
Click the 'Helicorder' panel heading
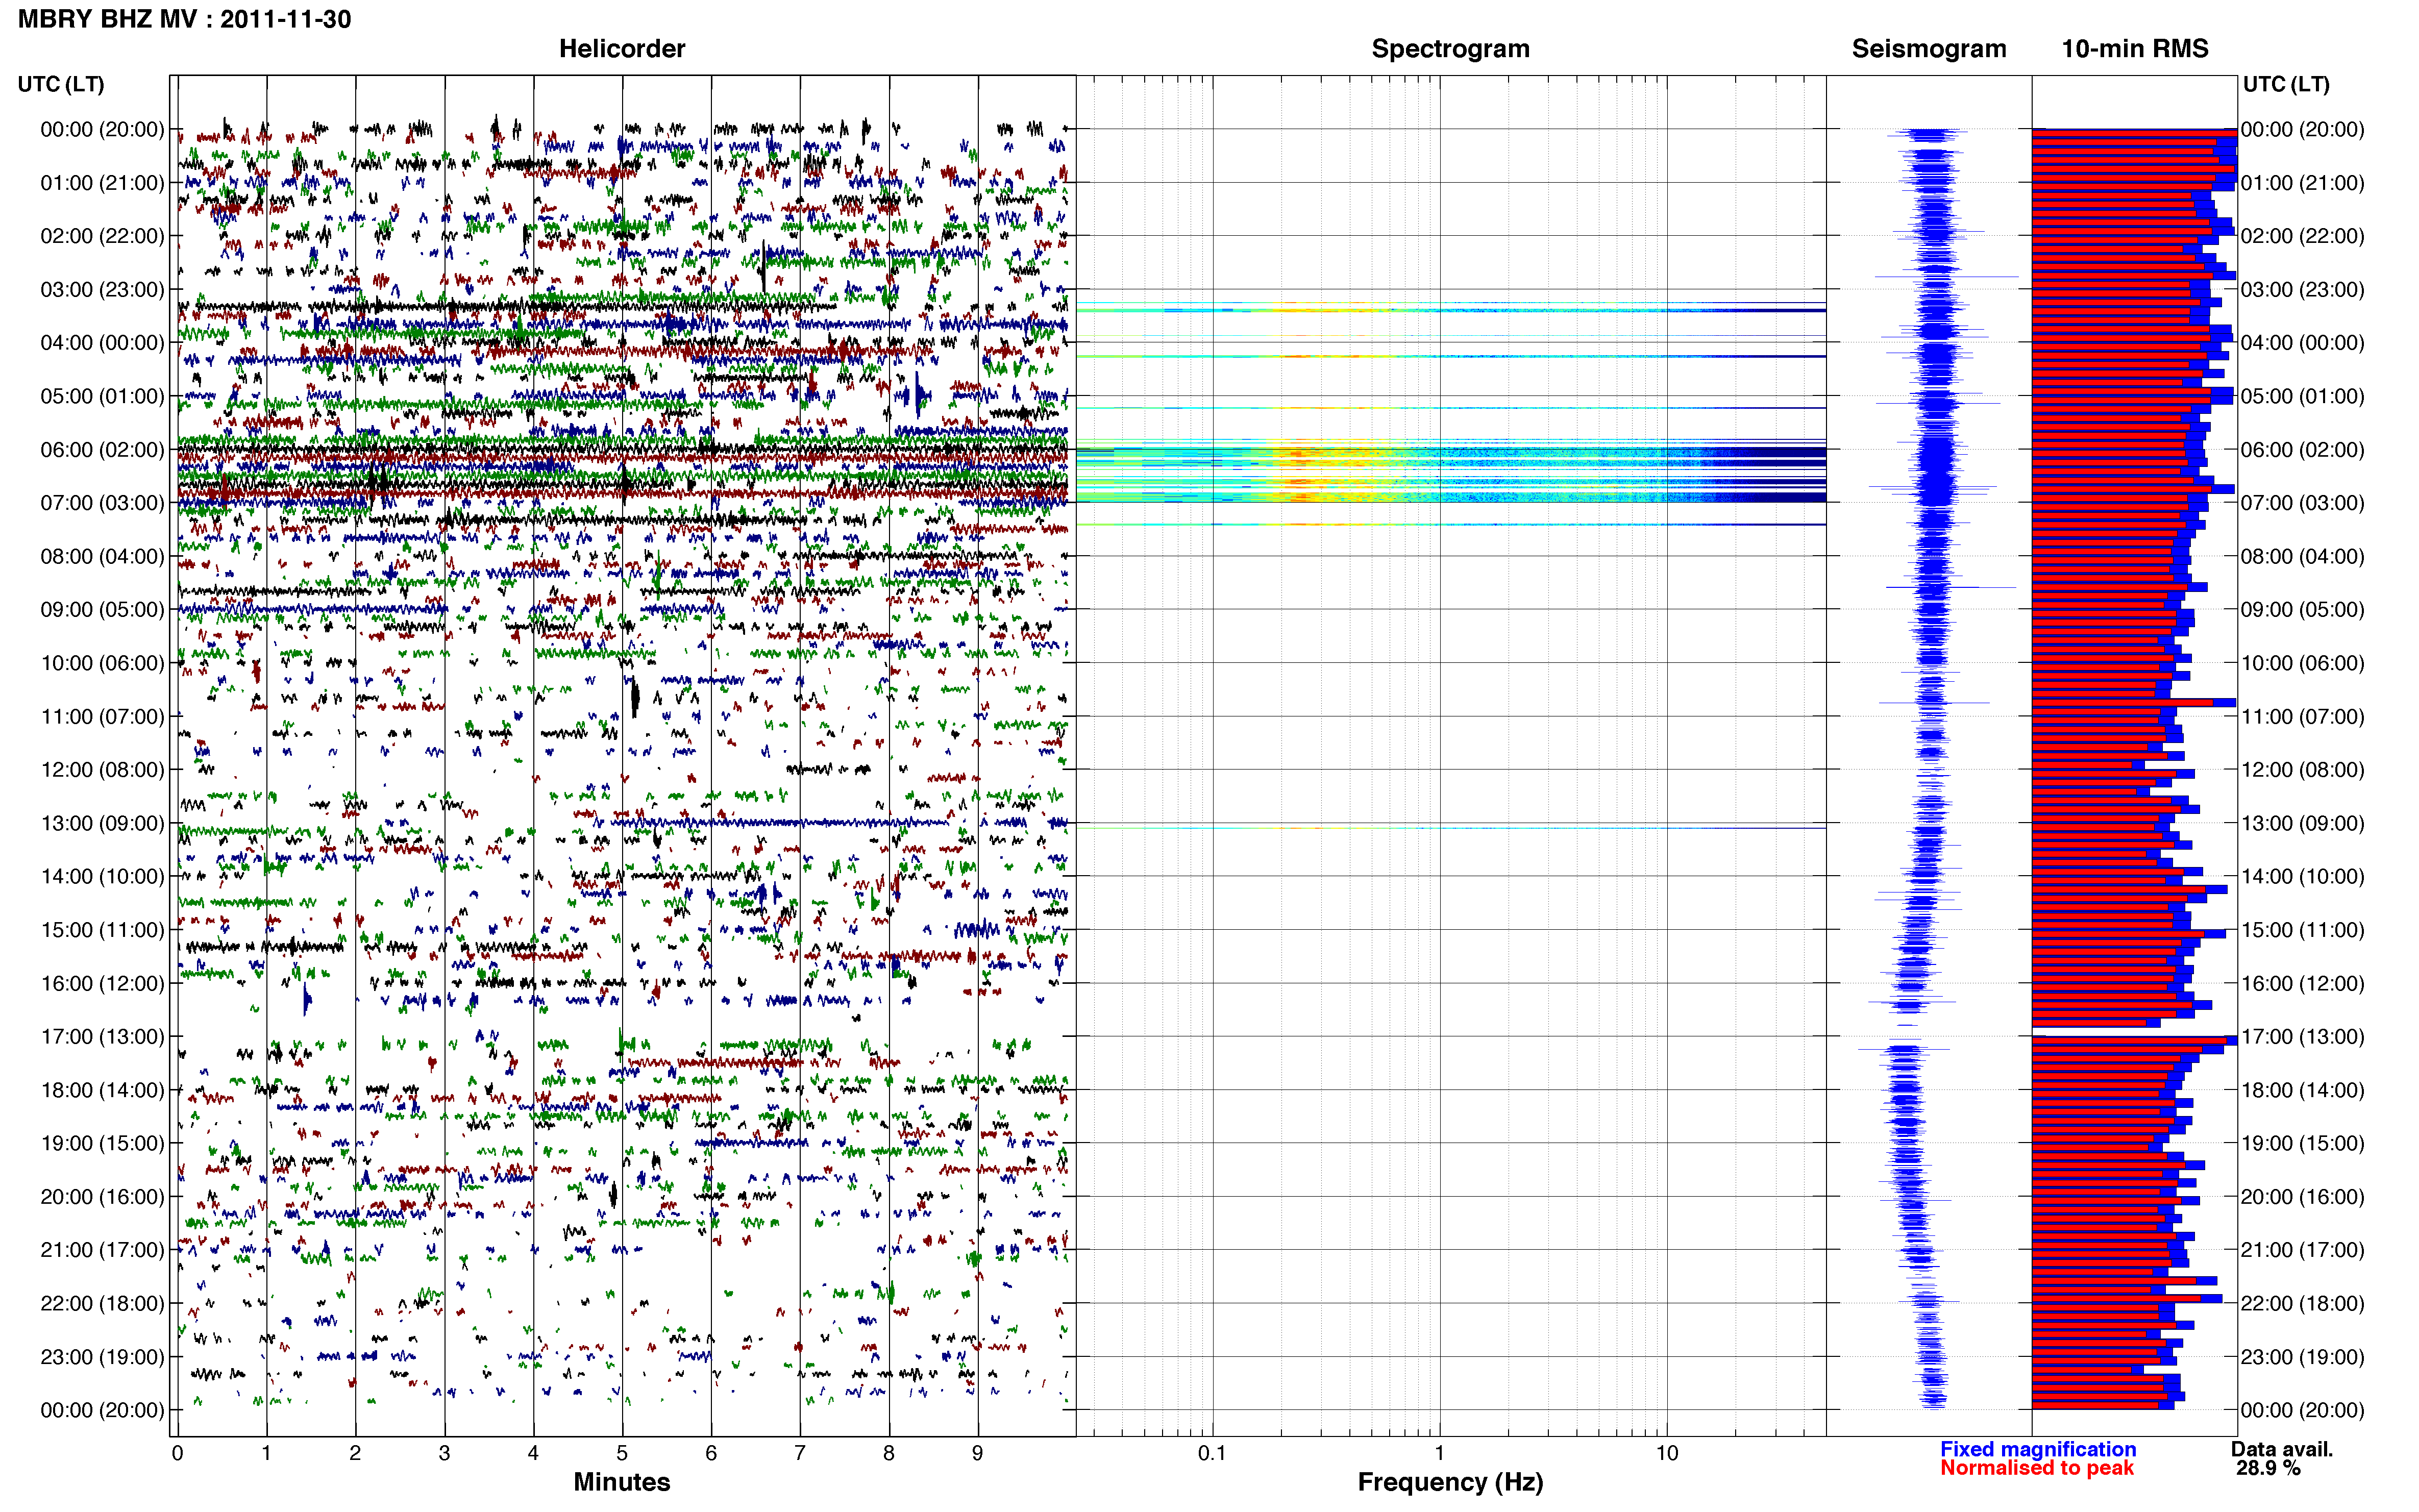pos(622,48)
